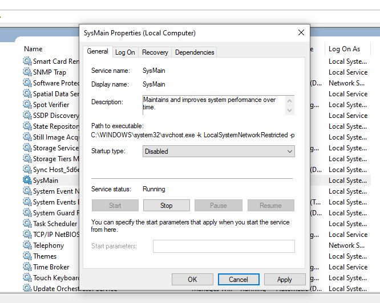Screen dimensions: 380x303
Task: Select the Telephony service name
Action: (48, 245)
